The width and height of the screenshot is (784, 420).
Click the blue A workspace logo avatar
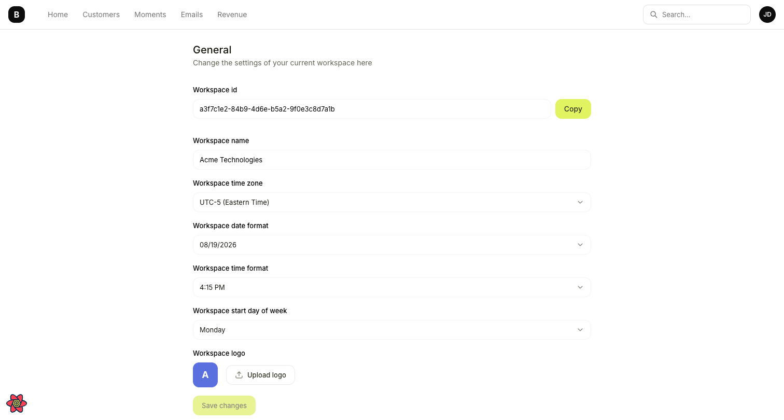[205, 374]
